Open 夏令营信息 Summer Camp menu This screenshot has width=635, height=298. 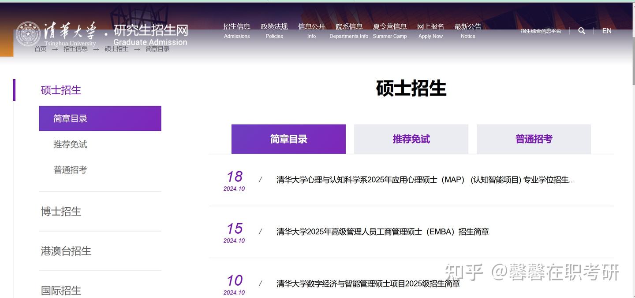tap(390, 31)
